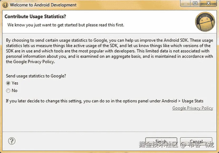Click the "Yes" option label text
The height and width of the screenshot is (153, 219).
(15, 83)
